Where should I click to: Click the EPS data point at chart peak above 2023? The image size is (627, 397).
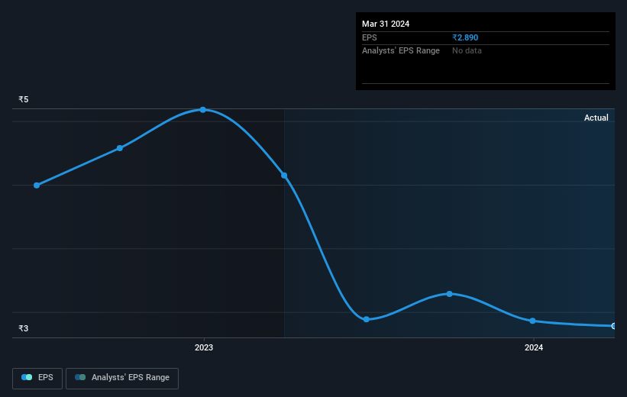click(x=202, y=109)
